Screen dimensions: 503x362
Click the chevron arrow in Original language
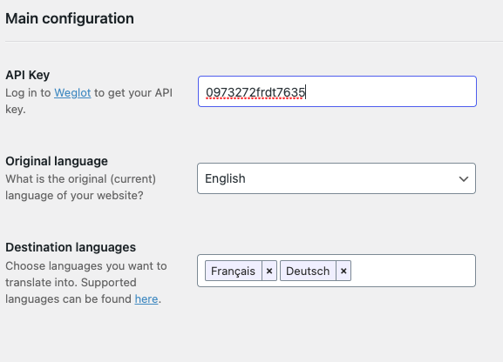pos(464,178)
